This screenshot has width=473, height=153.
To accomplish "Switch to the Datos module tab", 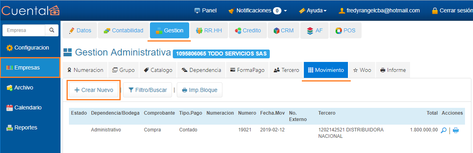I will tap(80, 30).
